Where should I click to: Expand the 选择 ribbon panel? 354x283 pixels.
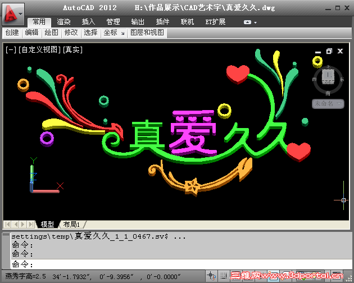click(91, 33)
